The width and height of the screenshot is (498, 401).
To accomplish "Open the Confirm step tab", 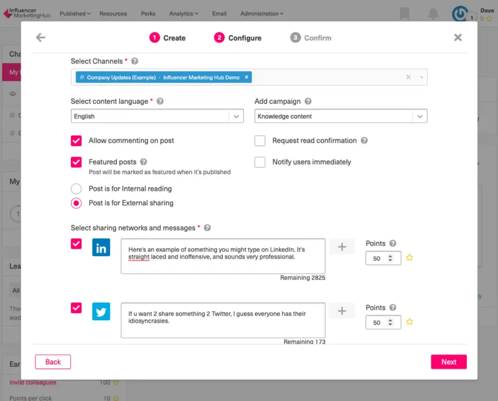I will coord(311,38).
